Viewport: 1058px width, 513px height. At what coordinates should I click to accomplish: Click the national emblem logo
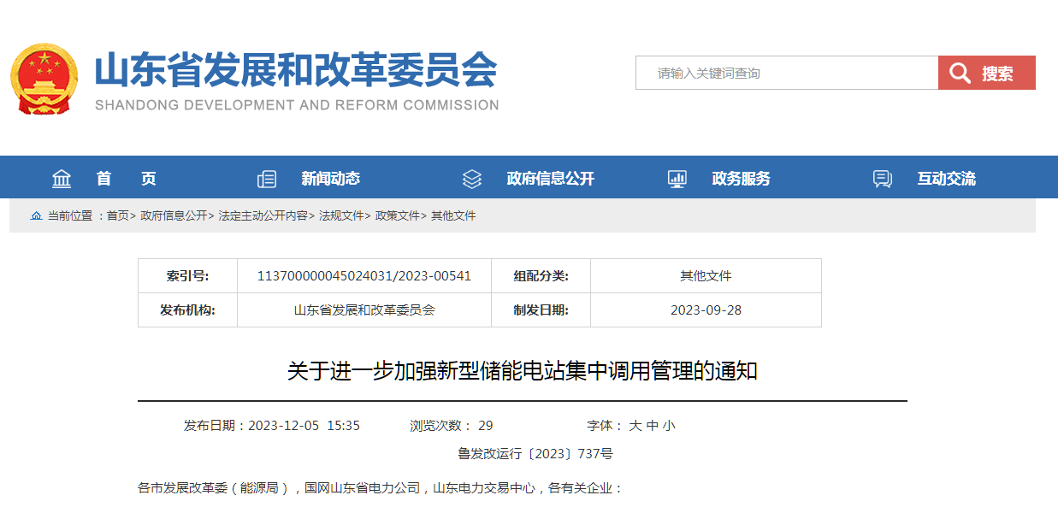(x=44, y=79)
